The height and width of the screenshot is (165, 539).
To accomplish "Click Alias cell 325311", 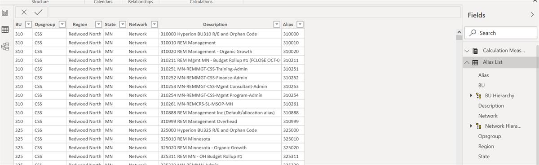I will click(x=293, y=156).
